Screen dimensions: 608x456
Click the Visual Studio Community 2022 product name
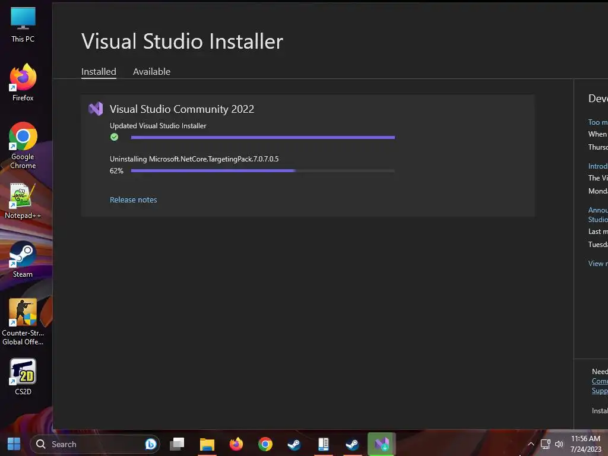tap(182, 109)
